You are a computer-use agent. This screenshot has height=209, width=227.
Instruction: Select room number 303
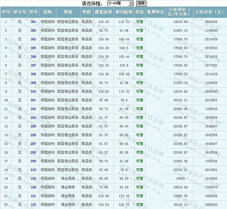pyautogui.click(x=33, y=39)
